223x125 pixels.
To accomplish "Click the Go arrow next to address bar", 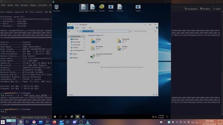I will (x=131, y=31).
